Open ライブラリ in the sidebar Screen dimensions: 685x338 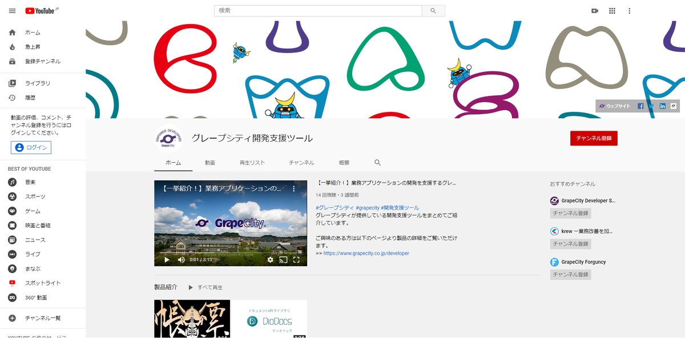[x=43, y=83]
